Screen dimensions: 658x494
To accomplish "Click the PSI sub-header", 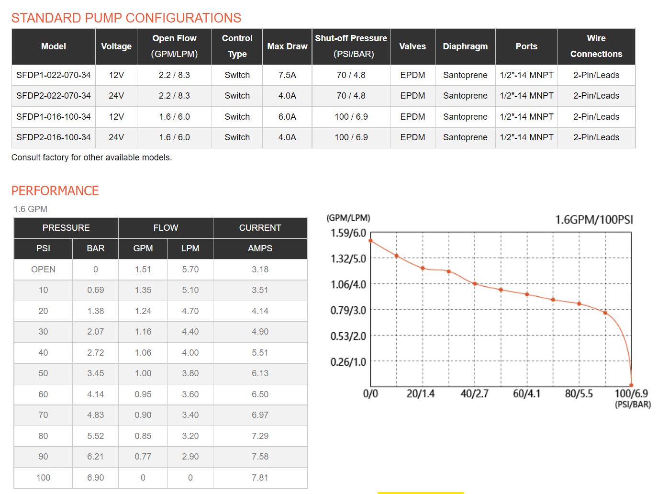I will point(43,248).
